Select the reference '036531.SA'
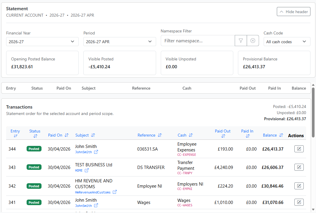The width and height of the screenshot is (316, 213). pos(147,149)
